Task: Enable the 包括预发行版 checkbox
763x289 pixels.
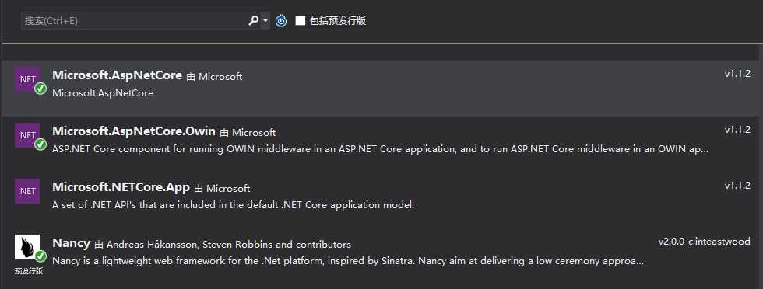Action: tap(301, 20)
